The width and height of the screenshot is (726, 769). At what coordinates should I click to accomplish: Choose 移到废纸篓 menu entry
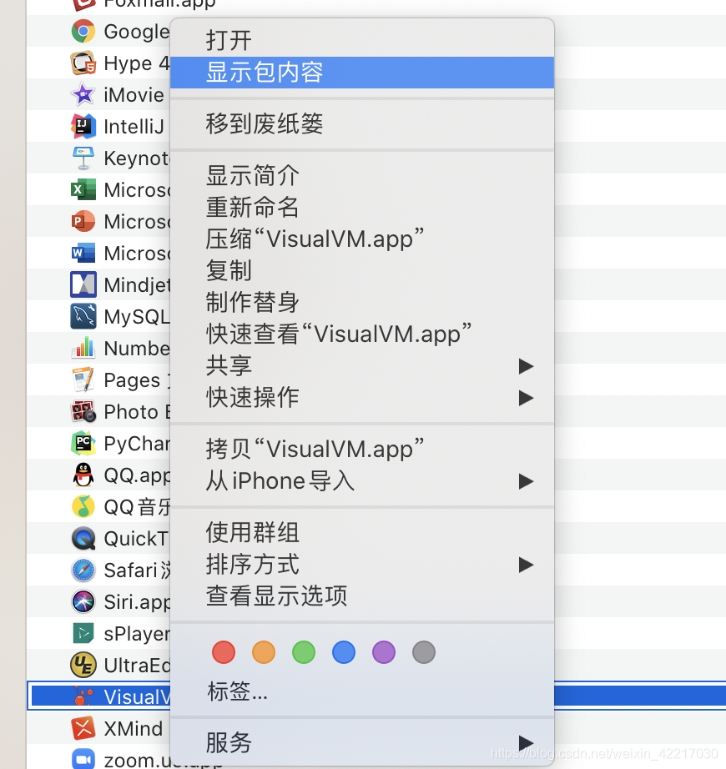pos(362,124)
